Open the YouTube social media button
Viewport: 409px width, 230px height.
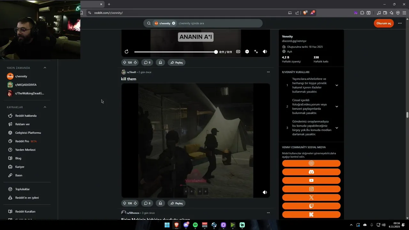tap(311, 180)
